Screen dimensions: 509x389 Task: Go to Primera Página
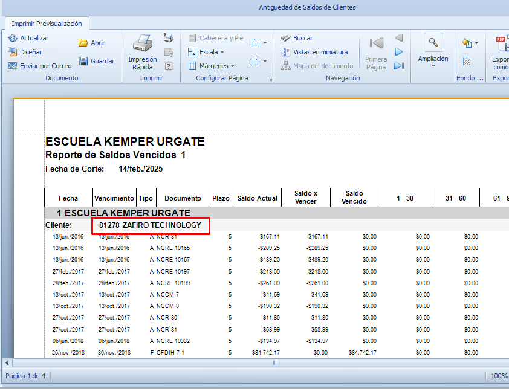pos(376,53)
